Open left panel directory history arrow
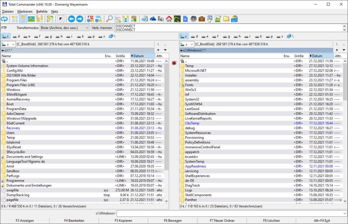348x224 pixels. click(x=165, y=50)
